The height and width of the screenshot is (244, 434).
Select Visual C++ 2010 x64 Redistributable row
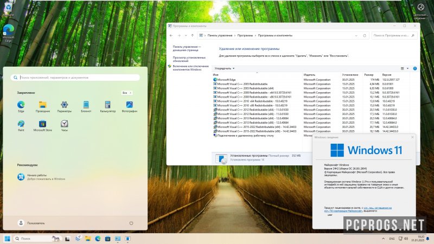pyautogui.click(x=311, y=101)
